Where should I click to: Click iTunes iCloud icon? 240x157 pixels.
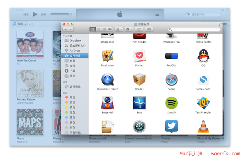[31, 24]
